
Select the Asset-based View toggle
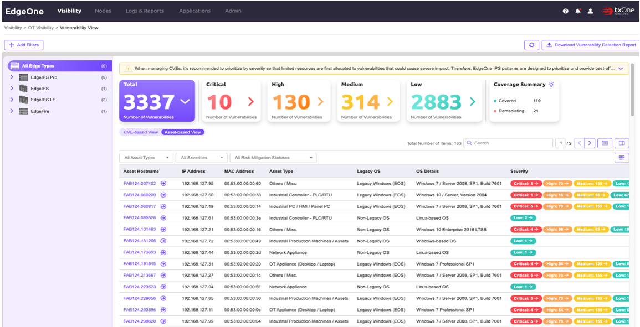pos(183,132)
